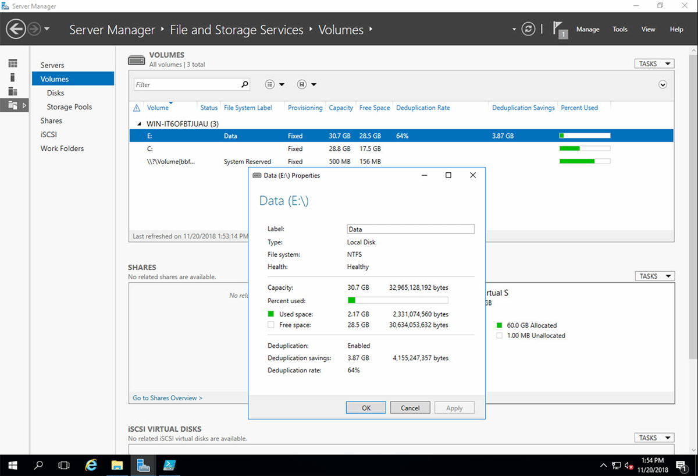Click the refresh icon in the title bar
The image size is (698, 476).
point(528,29)
